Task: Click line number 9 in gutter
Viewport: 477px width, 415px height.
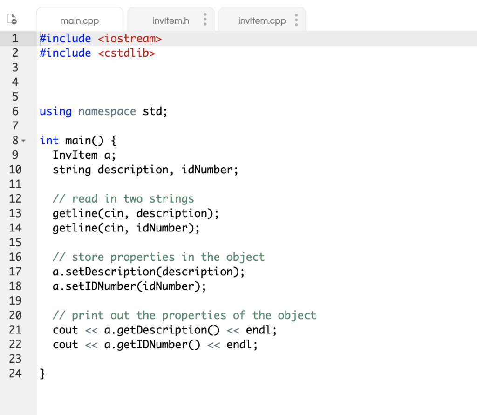Action: coord(15,155)
